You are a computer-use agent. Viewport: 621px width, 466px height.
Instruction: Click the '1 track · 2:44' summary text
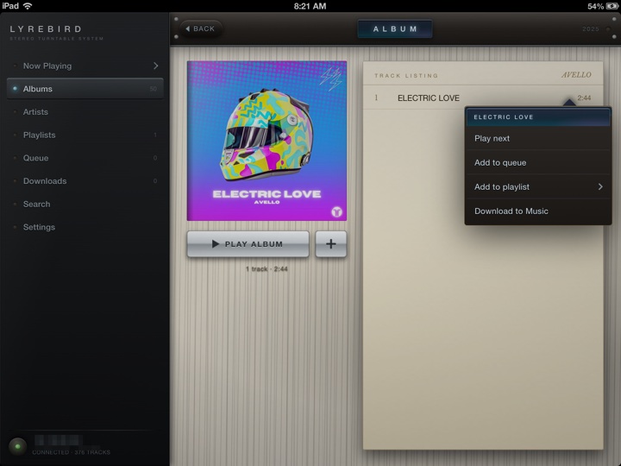pyautogui.click(x=267, y=268)
